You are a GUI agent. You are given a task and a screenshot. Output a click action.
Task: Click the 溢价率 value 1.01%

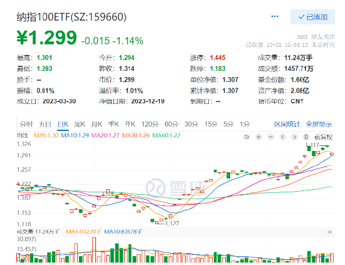(134, 91)
